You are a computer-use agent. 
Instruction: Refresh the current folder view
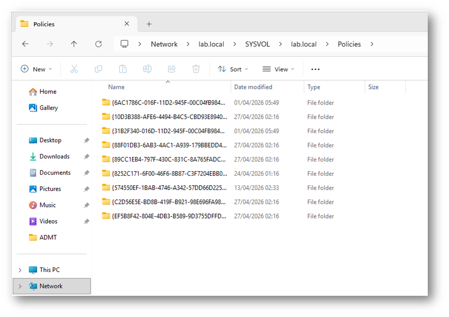(x=99, y=44)
